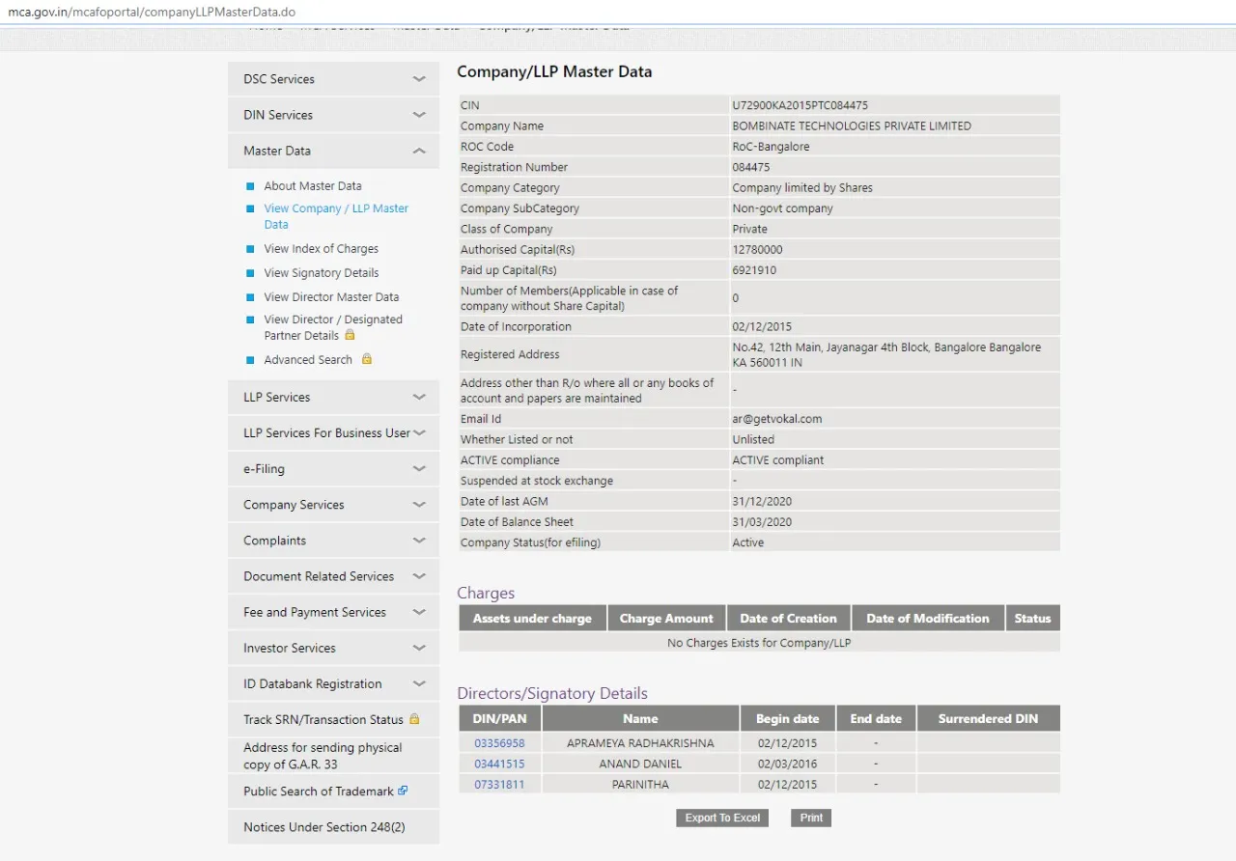
Task: Expand the DIN Services section chevron
Action: click(418, 115)
